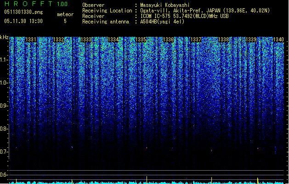Click the 0.9 kHz axis label
This screenshot has width=289, height=184.
pos(4,106)
